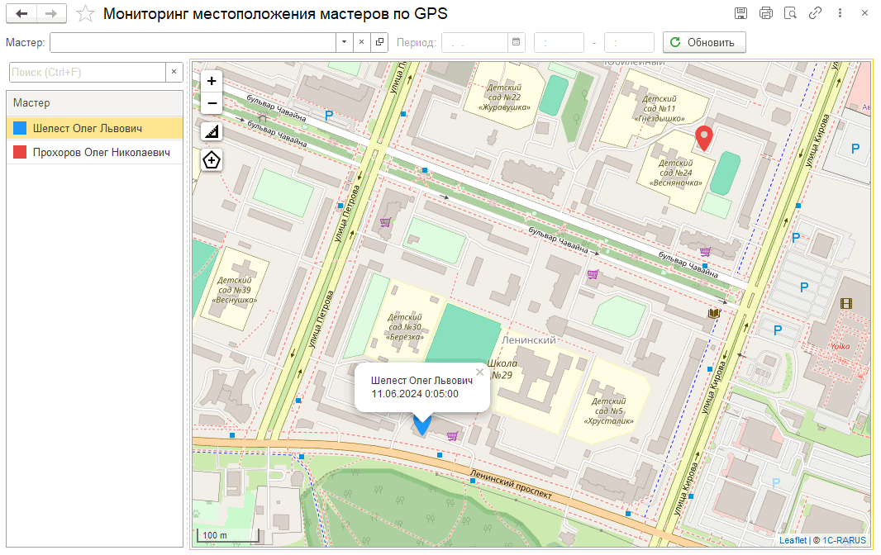Click the Детский сад №39 «Веснушка» label
The height and width of the screenshot is (555, 881).
(x=234, y=290)
